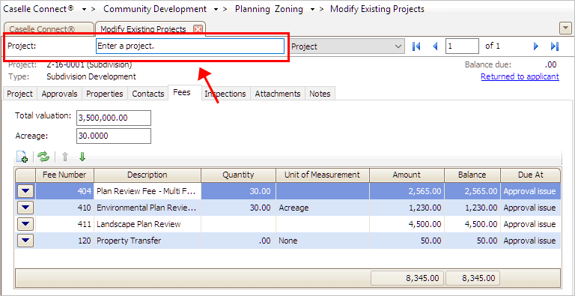Move fee up with gray arrow
Image resolution: width=575 pixels, height=296 pixels.
(x=65, y=157)
